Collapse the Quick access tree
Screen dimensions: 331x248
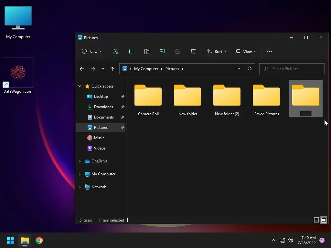point(80,86)
